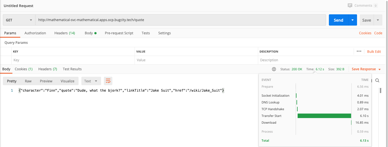Click line number 1 in response

(12, 91)
